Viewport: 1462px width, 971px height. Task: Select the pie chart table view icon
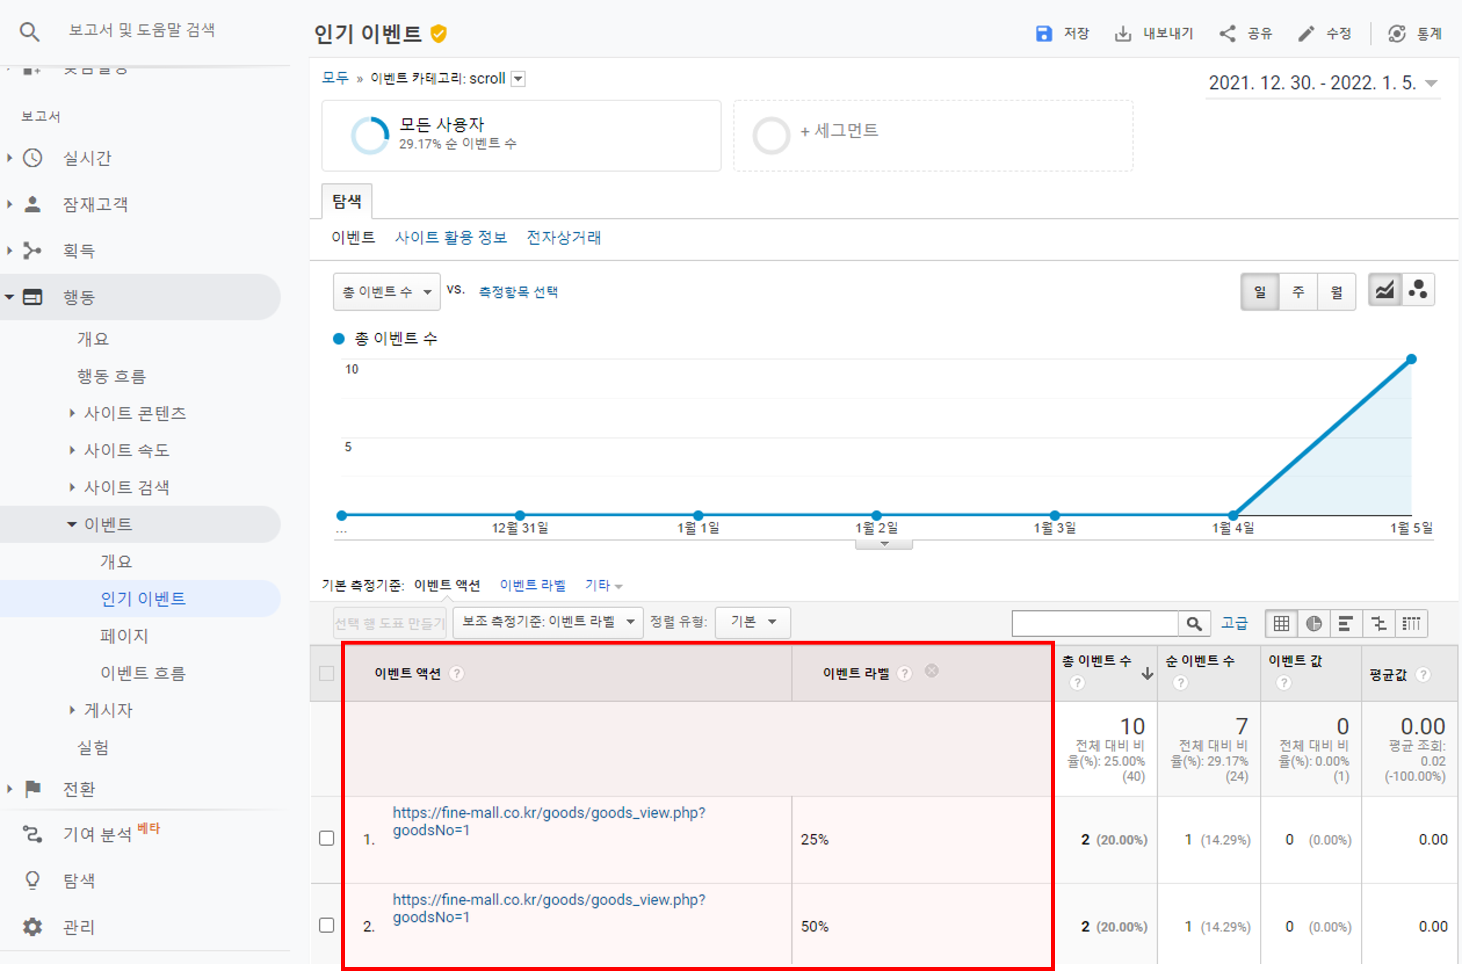pyautogui.click(x=1313, y=623)
